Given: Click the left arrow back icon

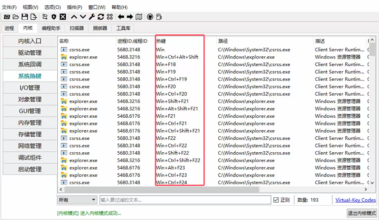Looking at the screenshot, I should [121, 17].
